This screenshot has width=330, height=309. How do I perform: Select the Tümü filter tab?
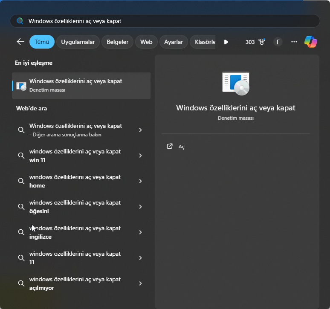pos(42,42)
